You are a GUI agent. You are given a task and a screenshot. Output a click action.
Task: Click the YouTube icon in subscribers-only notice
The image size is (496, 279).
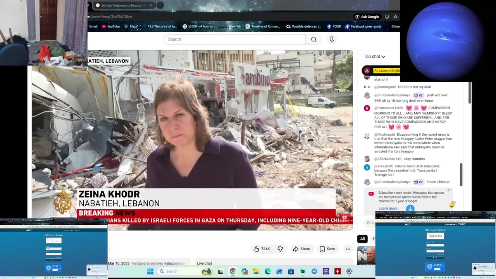pos(371,194)
